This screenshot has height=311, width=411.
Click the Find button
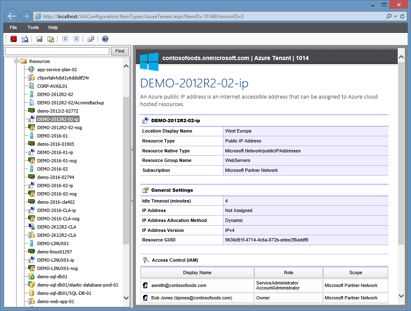(120, 51)
